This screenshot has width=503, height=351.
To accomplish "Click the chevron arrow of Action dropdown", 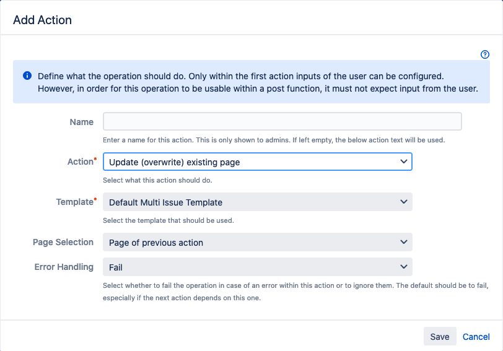I will [404, 162].
